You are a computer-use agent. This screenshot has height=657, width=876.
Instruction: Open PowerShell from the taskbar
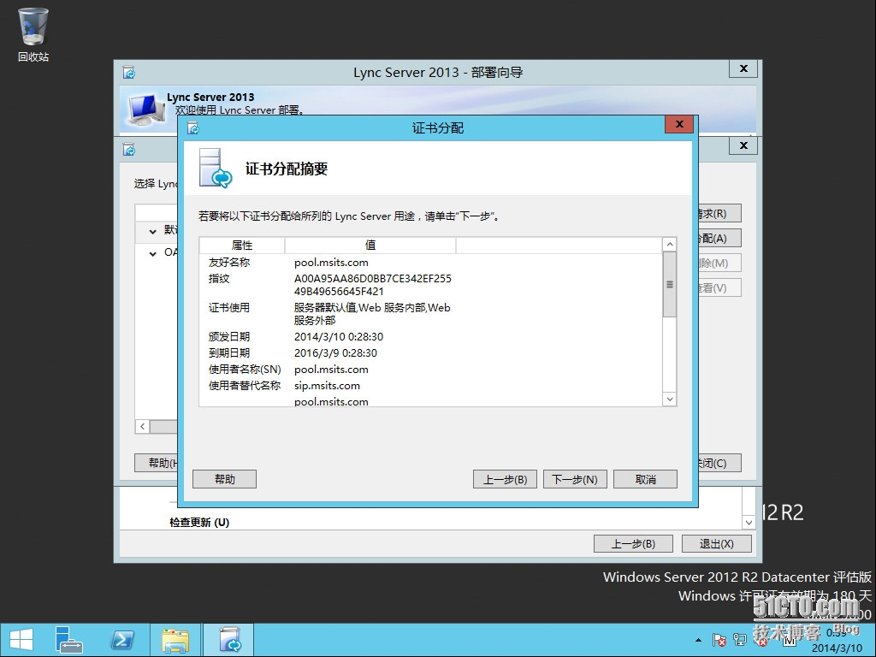122,640
